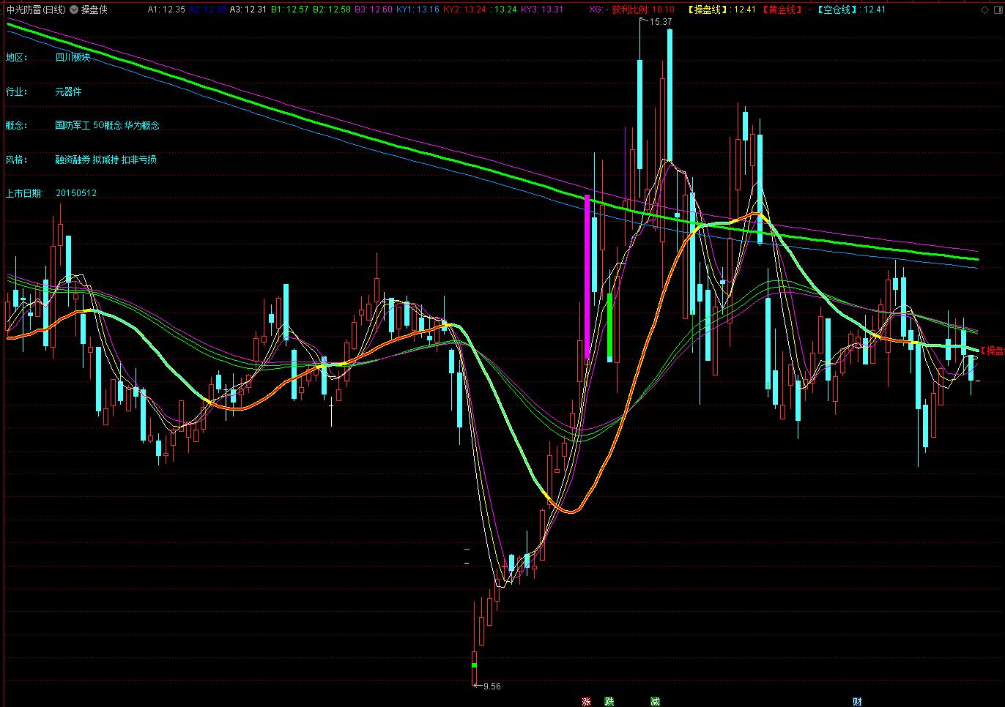This screenshot has height=707, width=1005.
Task: Click the 15.37 high price label
Action: 661,22
